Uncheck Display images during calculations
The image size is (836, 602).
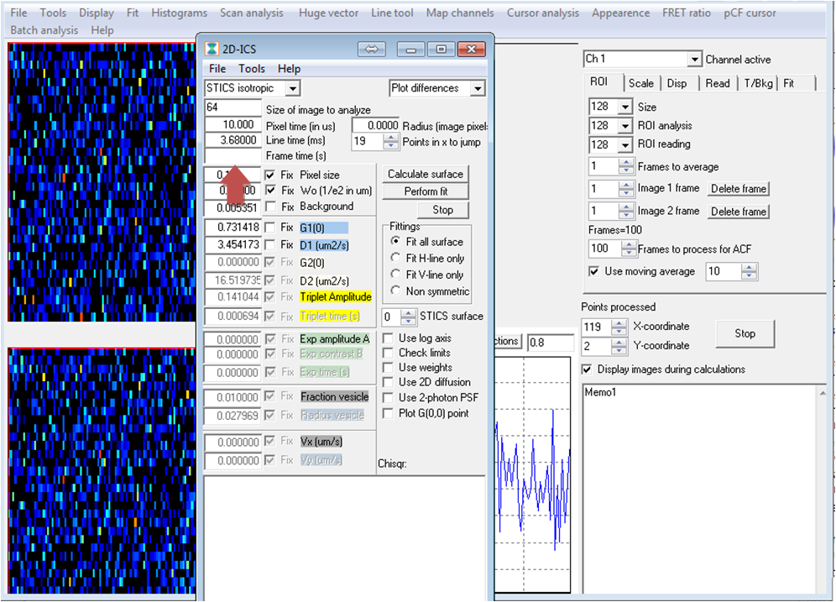tap(588, 369)
